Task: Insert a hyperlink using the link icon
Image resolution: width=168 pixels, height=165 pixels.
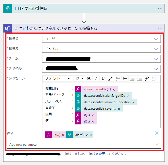Action: tap(147, 79)
